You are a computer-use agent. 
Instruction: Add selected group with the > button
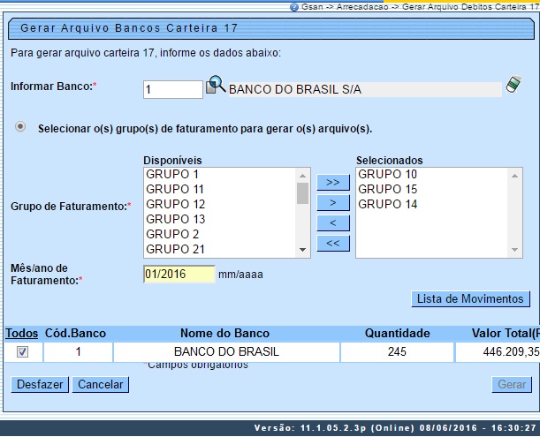pos(332,202)
